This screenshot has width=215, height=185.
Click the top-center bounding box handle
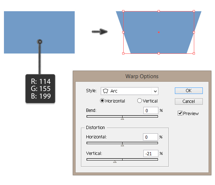159,11
